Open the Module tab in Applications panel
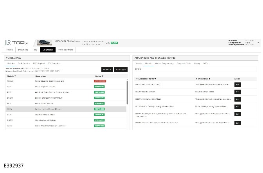The width and height of the screenshot is (263, 173). pyautogui.click(x=148, y=63)
